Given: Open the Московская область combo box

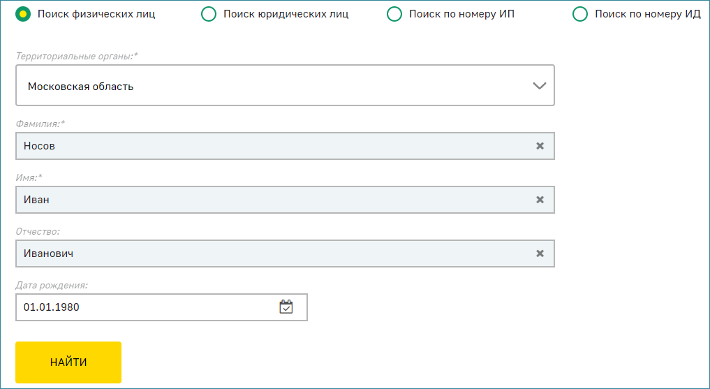Looking at the screenshot, I should point(285,85).
